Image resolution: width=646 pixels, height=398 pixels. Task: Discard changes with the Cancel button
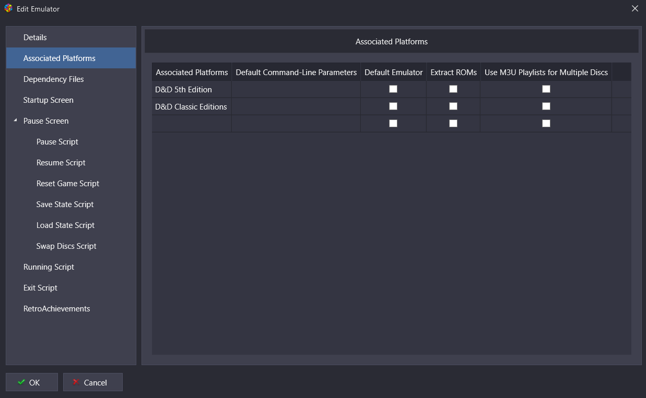point(93,382)
